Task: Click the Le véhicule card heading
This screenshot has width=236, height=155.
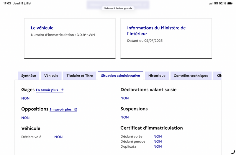Action: tap(42, 28)
